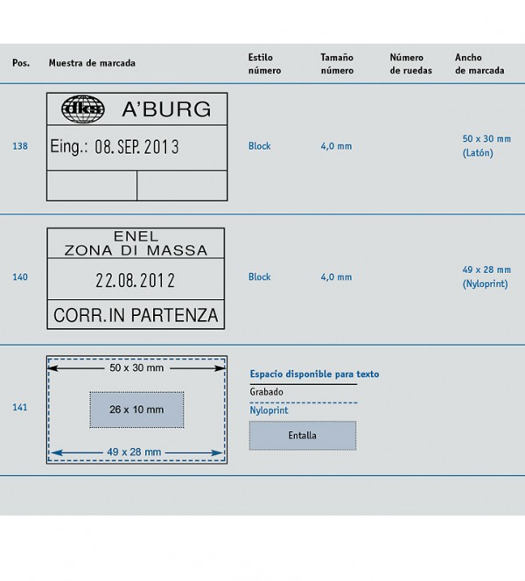Click the dks globe logo
This screenshot has height=581, width=525.
[x=83, y=108]
